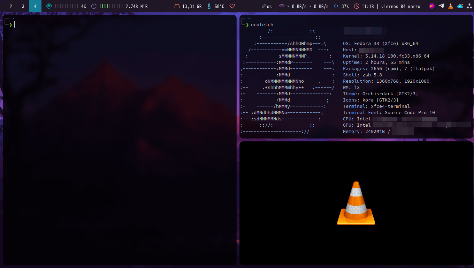Viewport: 474px width, 268px height.
Task: Click the 'Terminal Font: Source Code Pro 10' line
Action: click(389, 113)
